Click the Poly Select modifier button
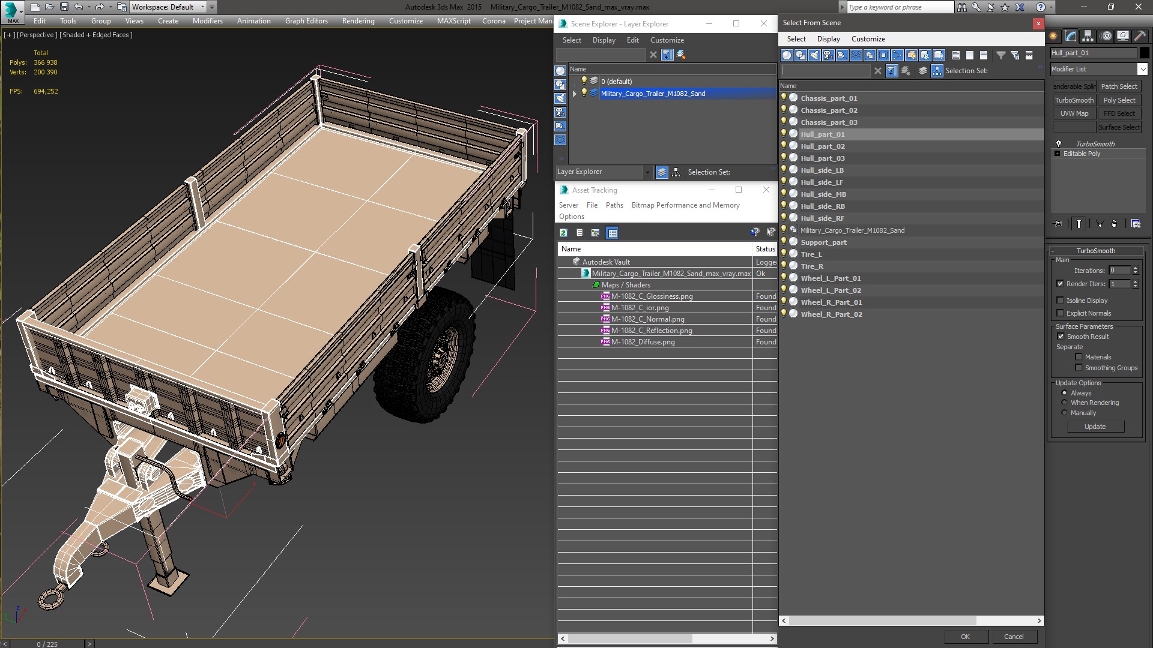The width and height of the screenshot is (1153, 648). click(x=1119, y=100)
